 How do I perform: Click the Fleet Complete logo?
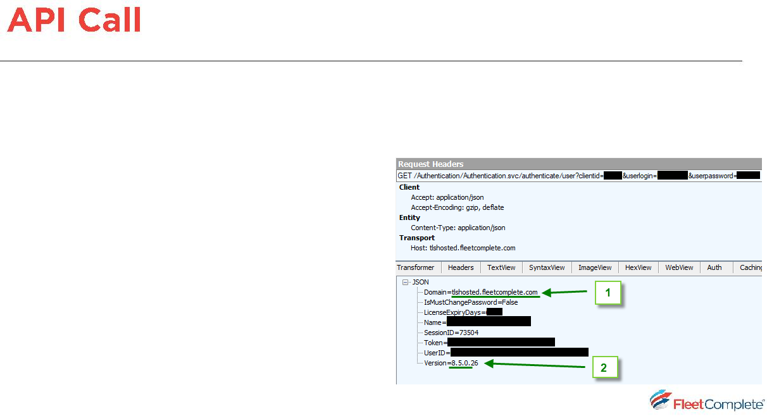[x=707, y=401]
